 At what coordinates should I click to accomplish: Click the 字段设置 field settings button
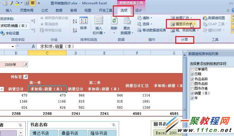(10, 33)
